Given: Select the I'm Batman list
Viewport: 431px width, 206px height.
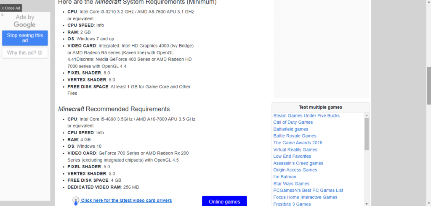Looking at the screenshot, I should 285,177.
